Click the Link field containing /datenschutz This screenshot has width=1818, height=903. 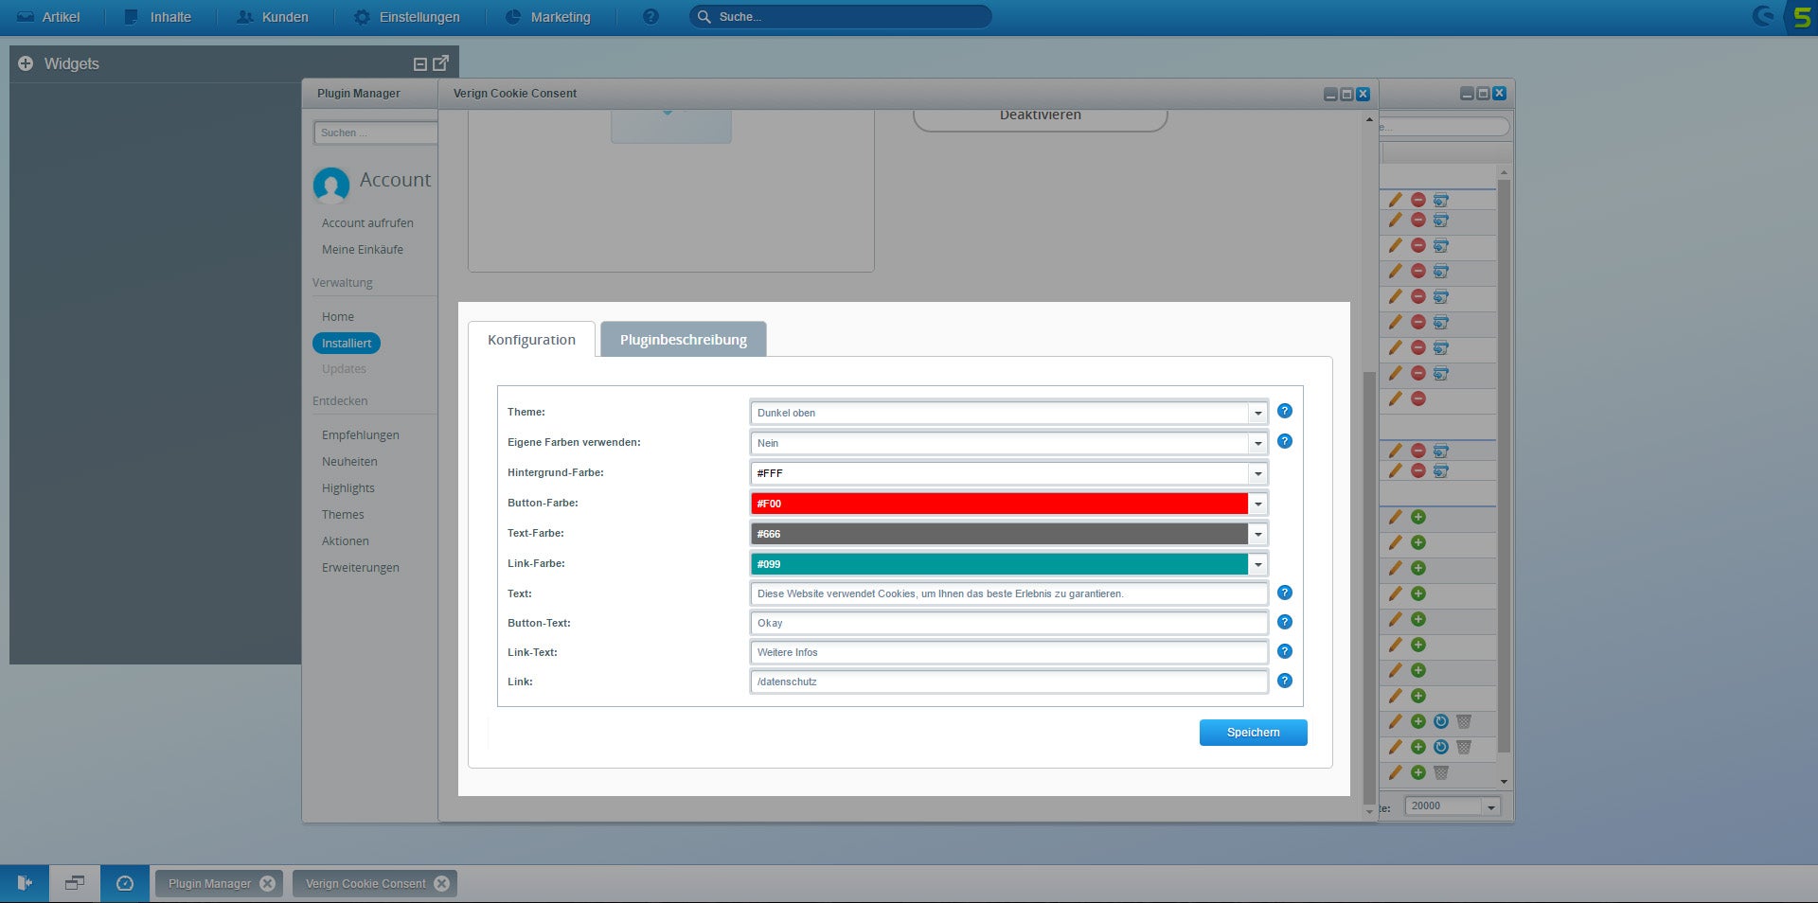(x=1008, y=682)
